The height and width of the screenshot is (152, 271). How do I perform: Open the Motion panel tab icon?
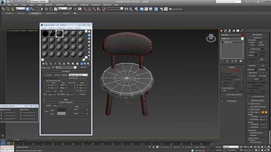pyautogui.click(x=234, y=31)
